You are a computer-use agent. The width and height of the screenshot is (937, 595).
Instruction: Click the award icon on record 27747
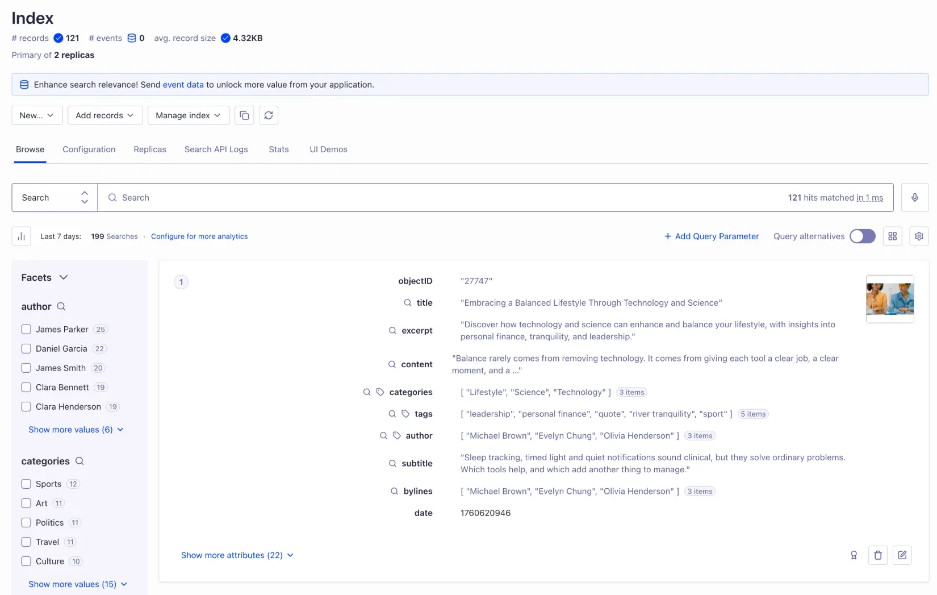click(x=854, y=555)
